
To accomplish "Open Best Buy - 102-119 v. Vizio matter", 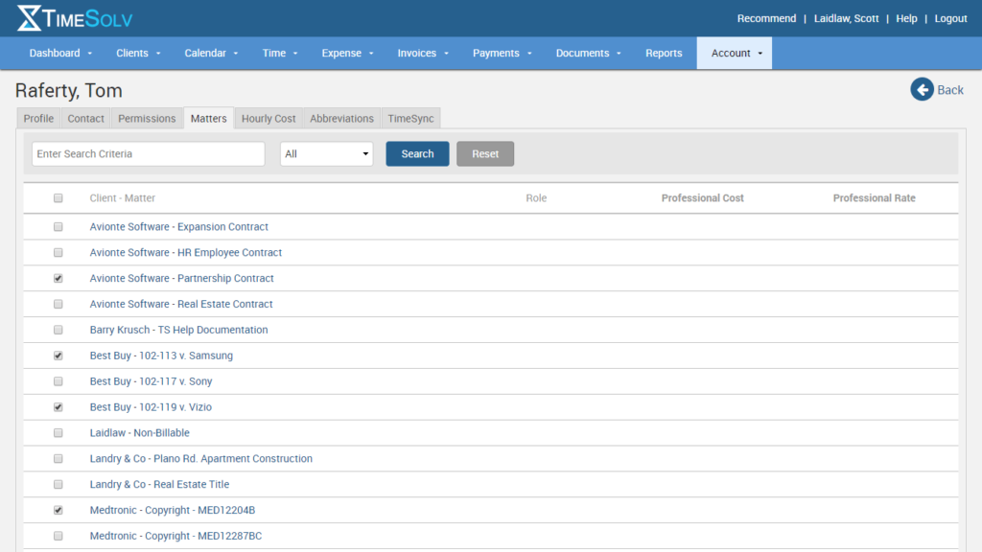I will [151, 406].
